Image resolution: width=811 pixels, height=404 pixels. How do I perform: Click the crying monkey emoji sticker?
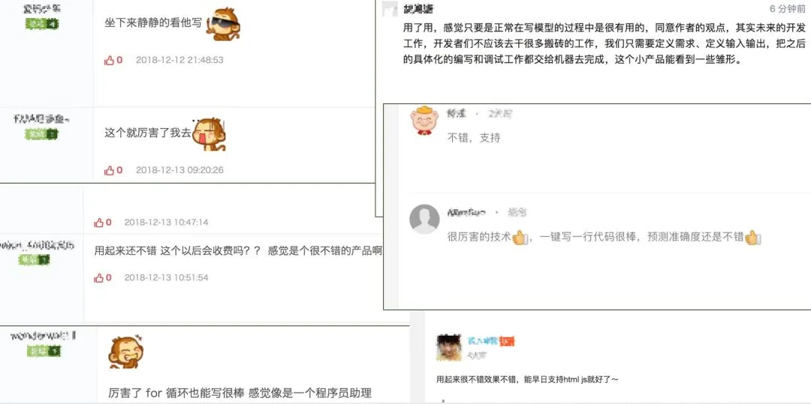[x=209, y=134]
